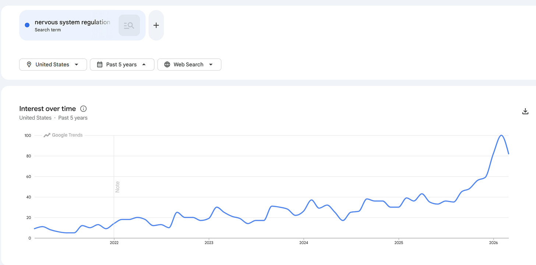Open the search term explore icon
This screenshot has height=265, width=536.
pos(129,25)
